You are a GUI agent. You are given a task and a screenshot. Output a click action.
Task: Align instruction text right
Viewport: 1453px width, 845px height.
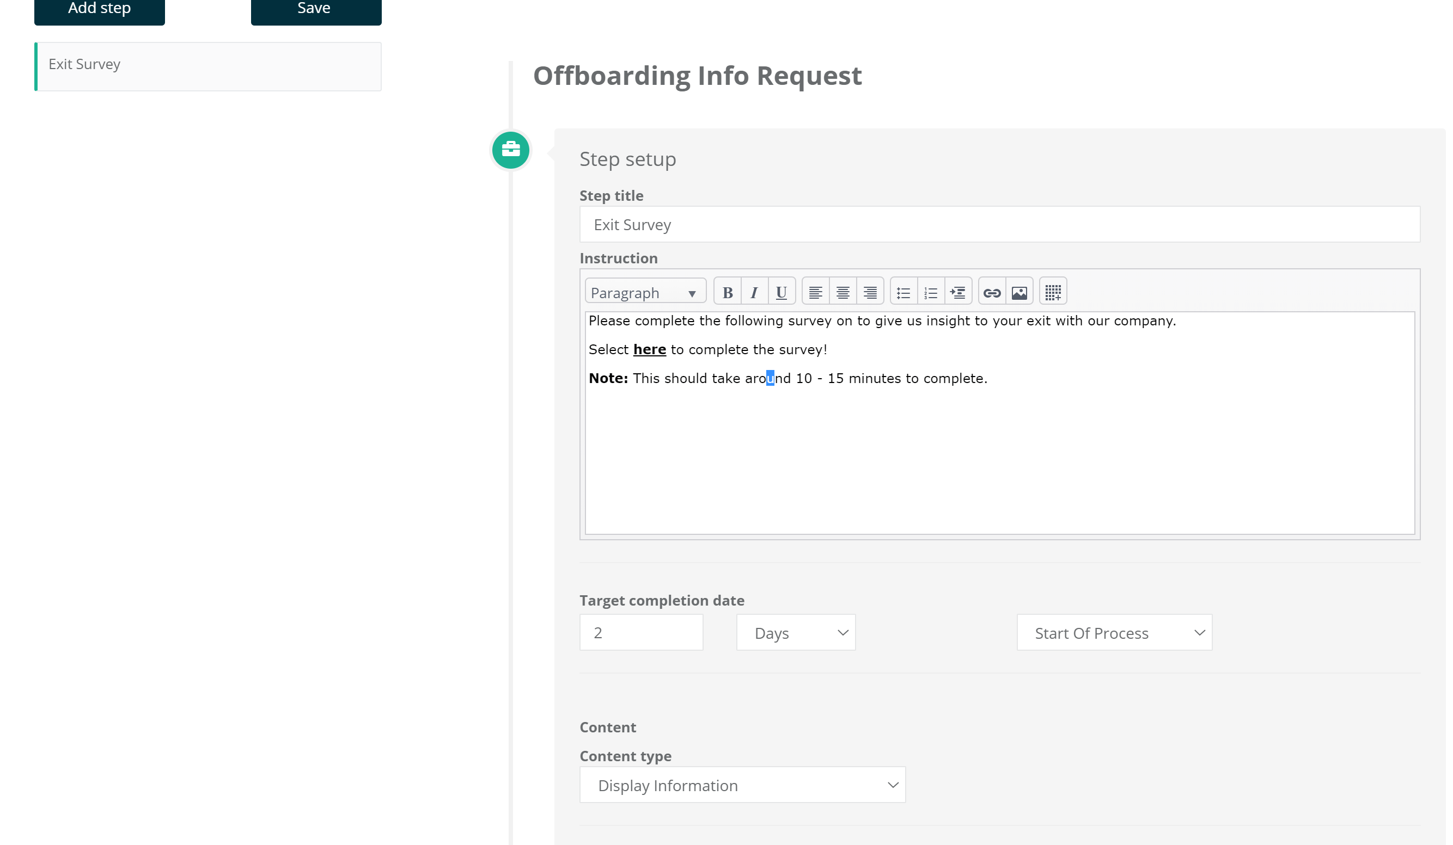coord(870,293)
